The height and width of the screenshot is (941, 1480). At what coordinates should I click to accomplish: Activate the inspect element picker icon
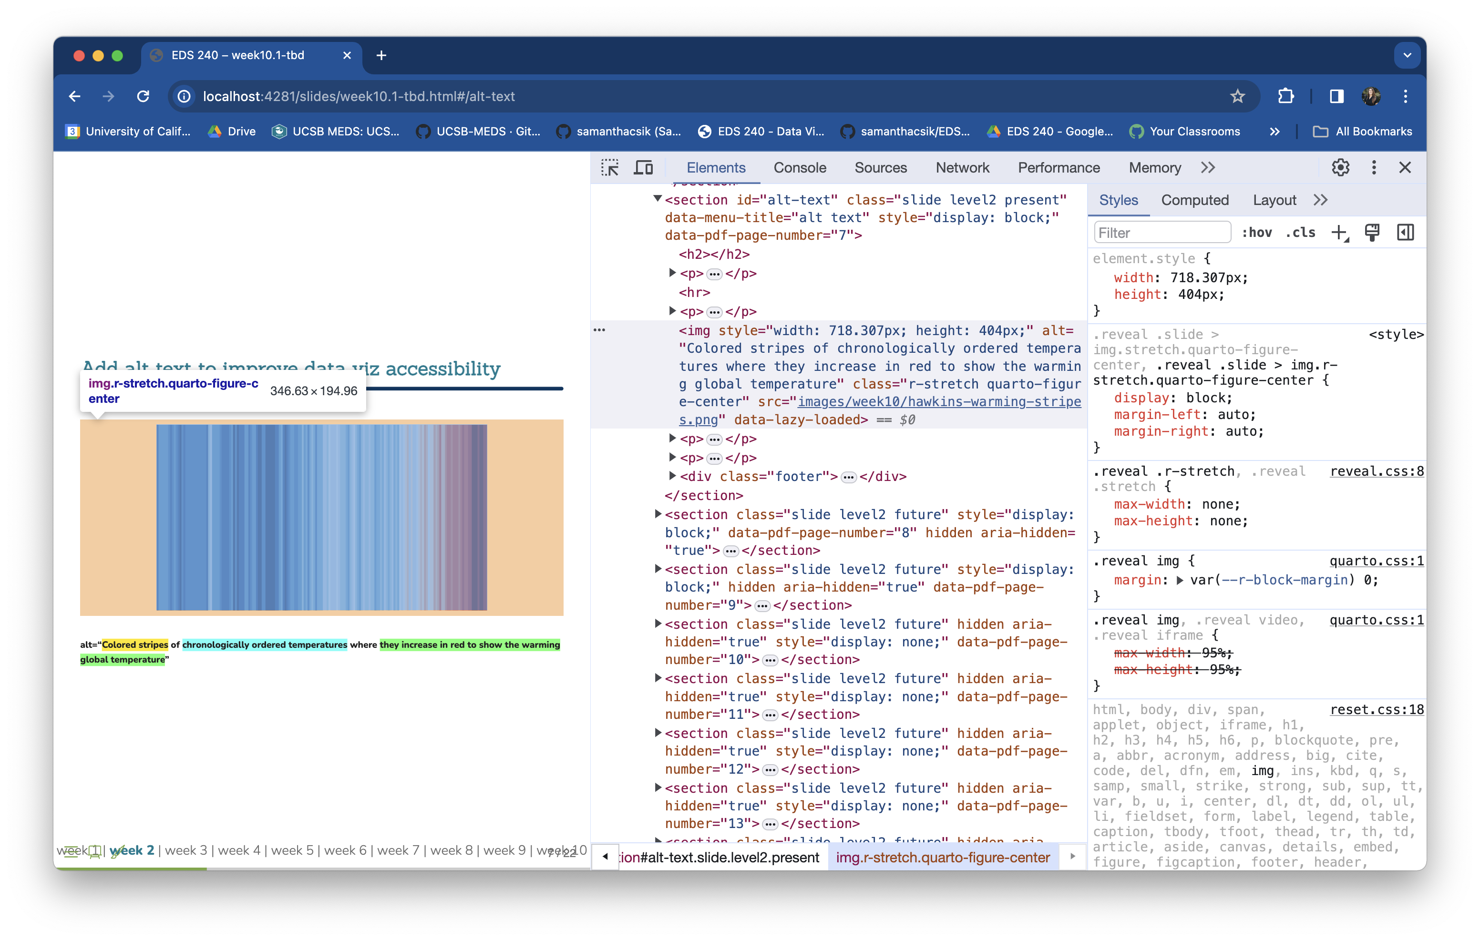(x=610, y=167)
